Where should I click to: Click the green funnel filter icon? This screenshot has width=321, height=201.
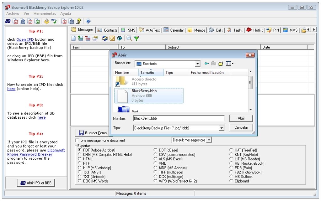click(x=136, y=38)
